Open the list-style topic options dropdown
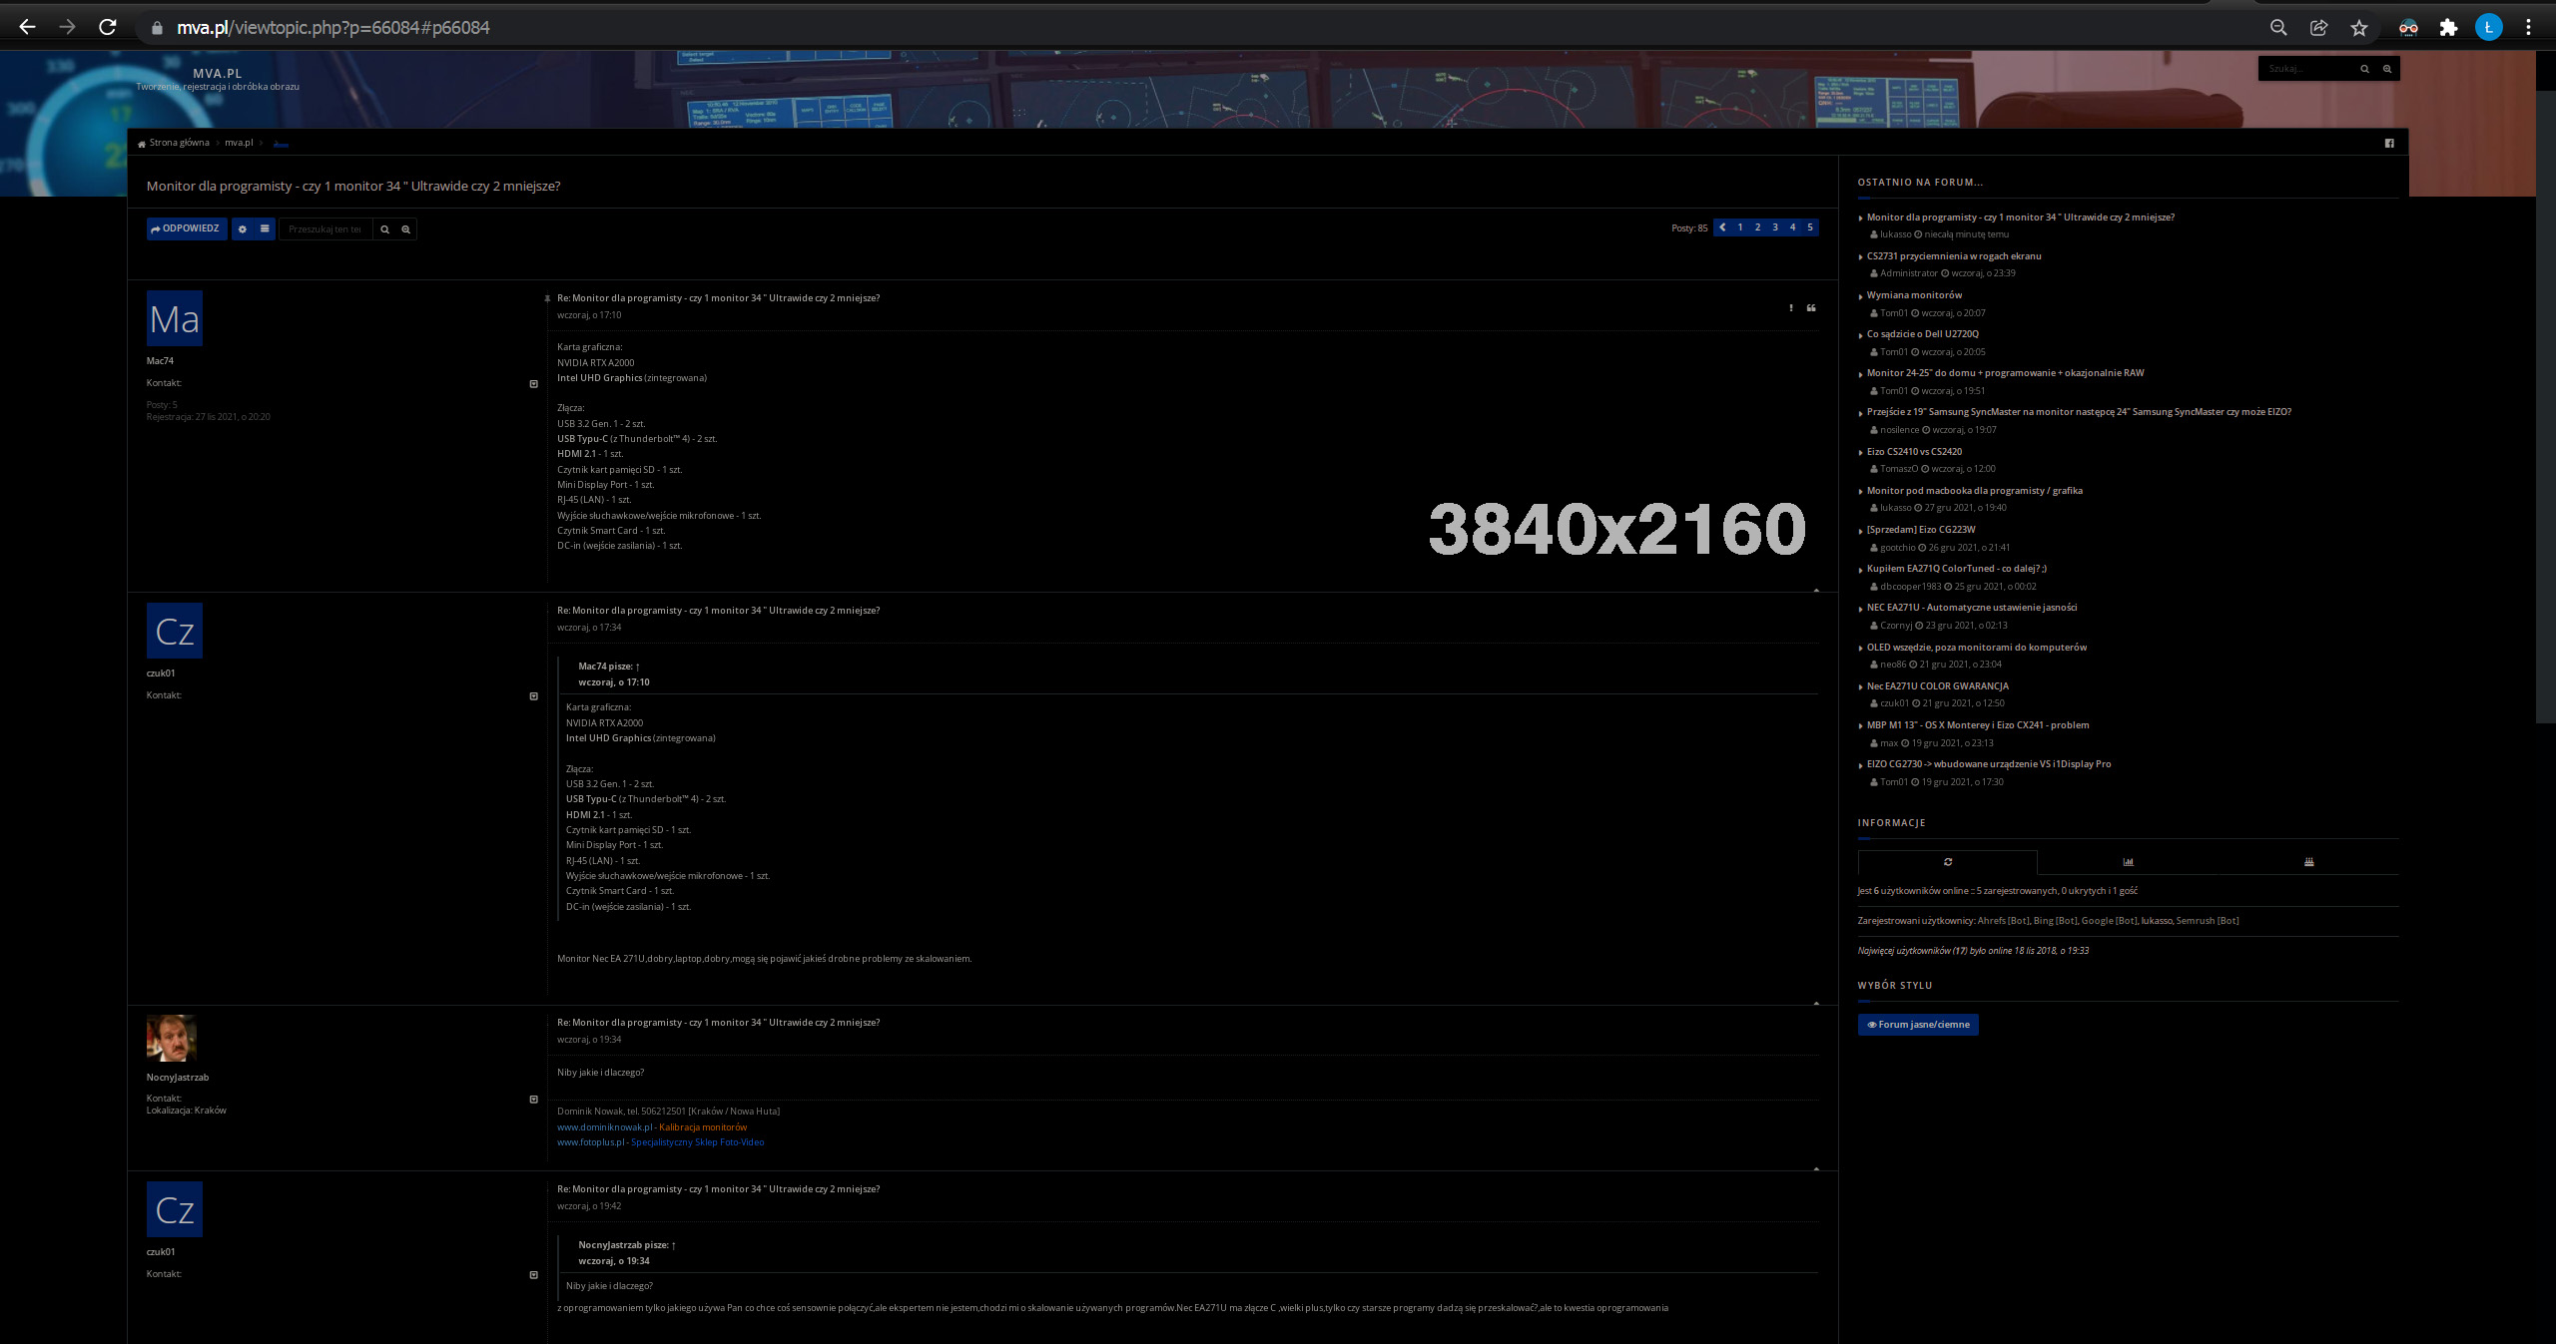This screenshot has width=2556, height=1344. click(x=265, y=229)
